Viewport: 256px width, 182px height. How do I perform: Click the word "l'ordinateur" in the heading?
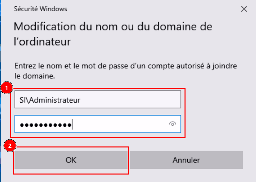click(x=42, y=42)
